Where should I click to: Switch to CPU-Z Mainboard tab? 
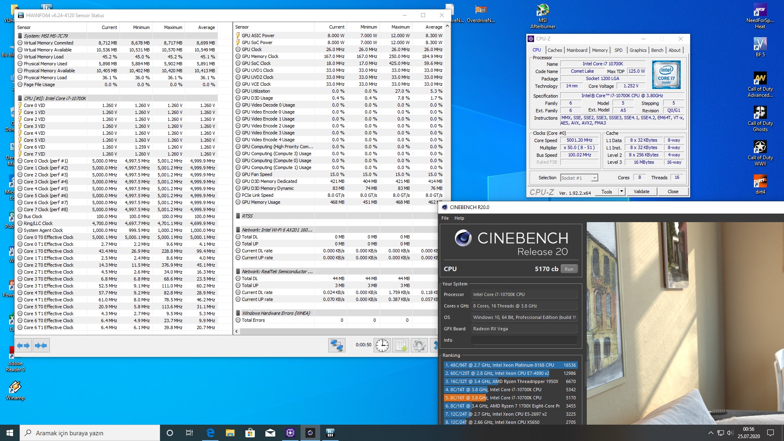(577, 50)
